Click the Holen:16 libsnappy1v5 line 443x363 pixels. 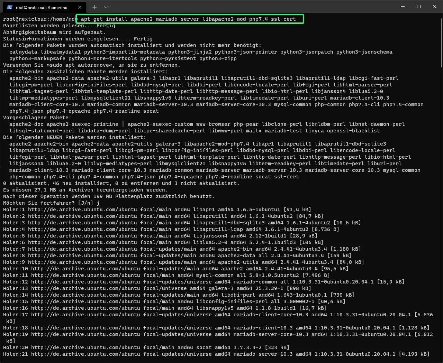pyautogui.click(x=165, y=308)
